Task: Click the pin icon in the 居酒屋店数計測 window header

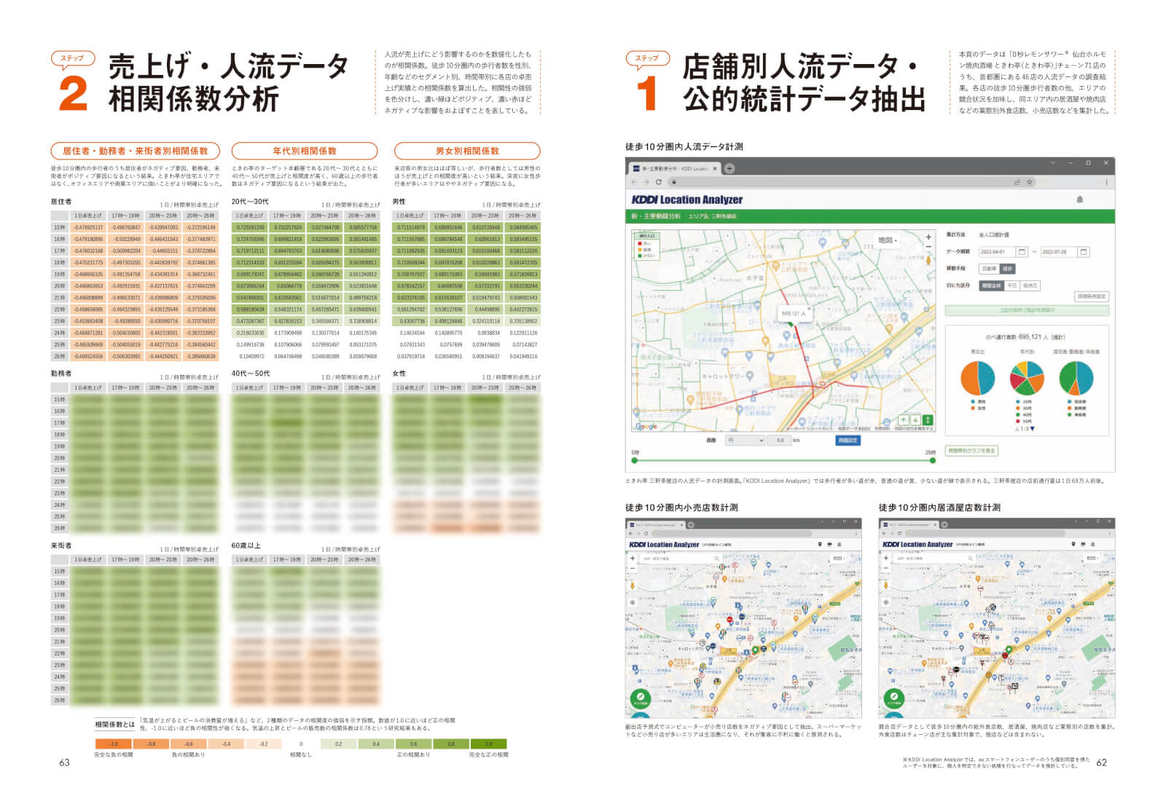Action: click(1073, 544)
